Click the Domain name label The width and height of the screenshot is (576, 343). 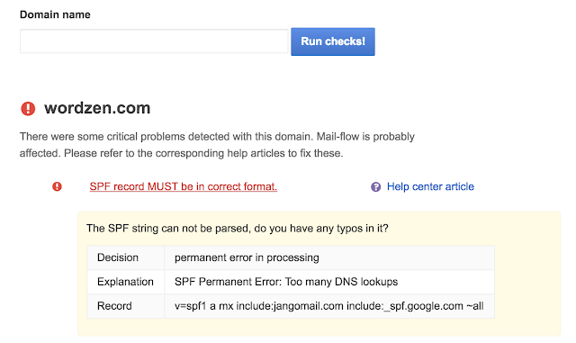(x=55, y=14)
